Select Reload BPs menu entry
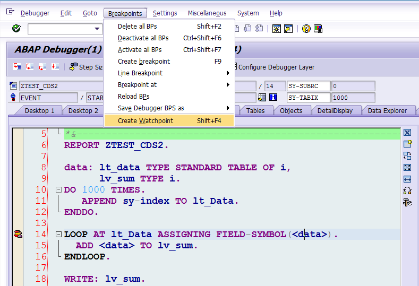Viewport: 419px width, 286px height. pyautogui.click(x=169, y=97)
